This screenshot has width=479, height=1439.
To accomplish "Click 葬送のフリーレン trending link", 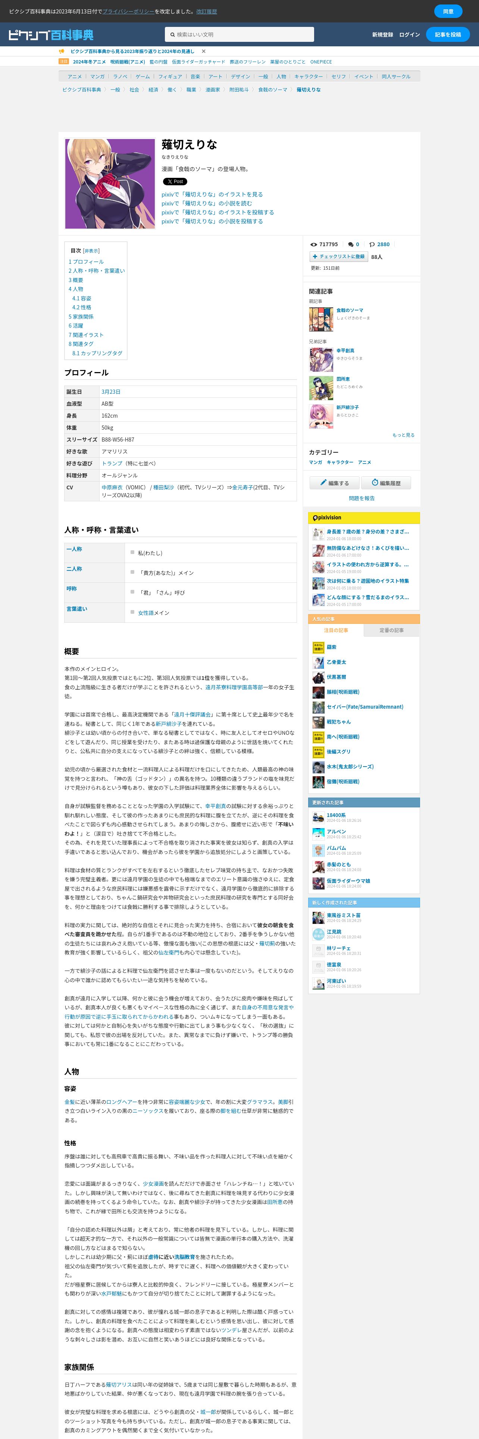I will click(x=248, y=62).
